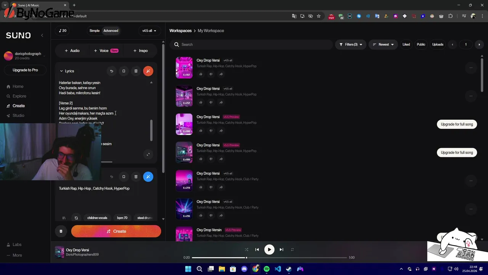Click Upgrade to Pro
Screen dimensions: 488x275
point(25,70)
